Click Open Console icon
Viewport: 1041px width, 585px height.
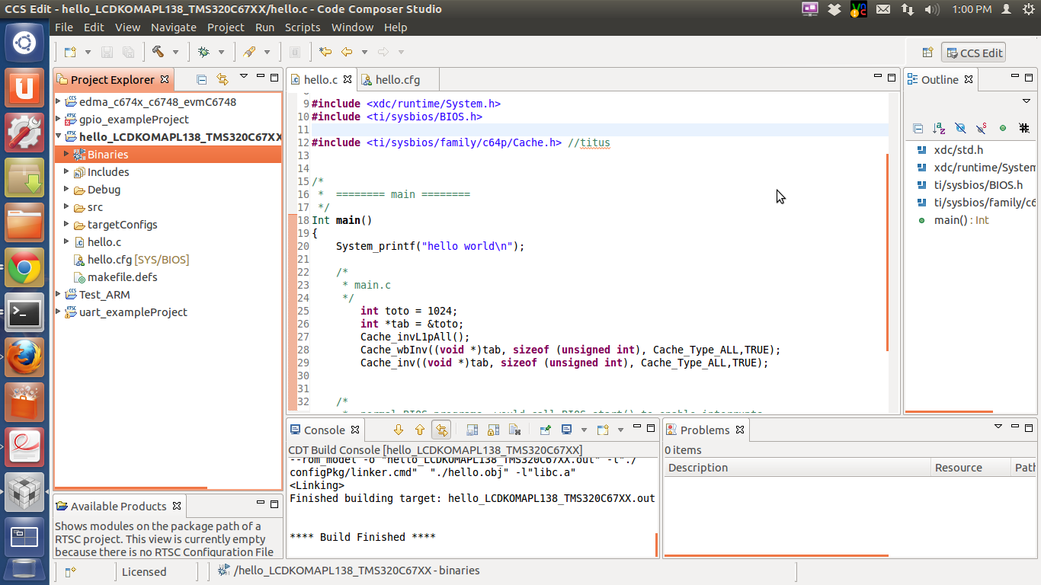(x=604, y=430)
